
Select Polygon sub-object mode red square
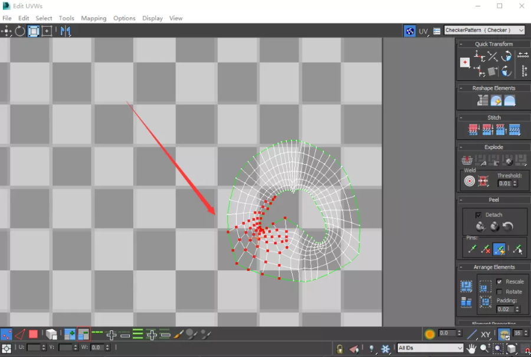pyautogui.click(x=34, y=335)
